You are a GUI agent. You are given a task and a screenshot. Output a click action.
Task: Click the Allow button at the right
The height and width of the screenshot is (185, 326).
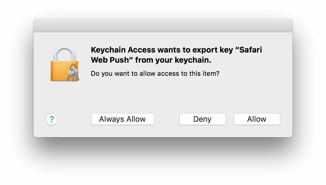click(x=257, y=119)
